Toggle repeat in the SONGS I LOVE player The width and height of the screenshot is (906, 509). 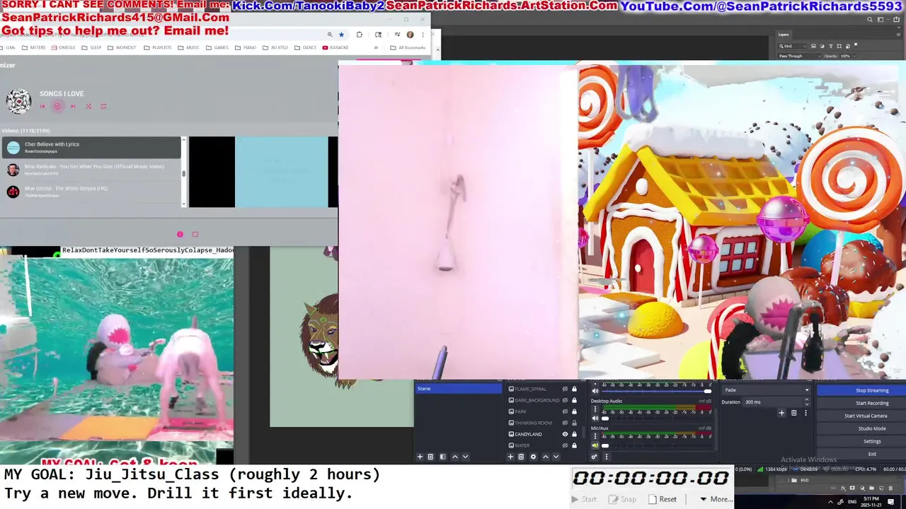[103, 106]
